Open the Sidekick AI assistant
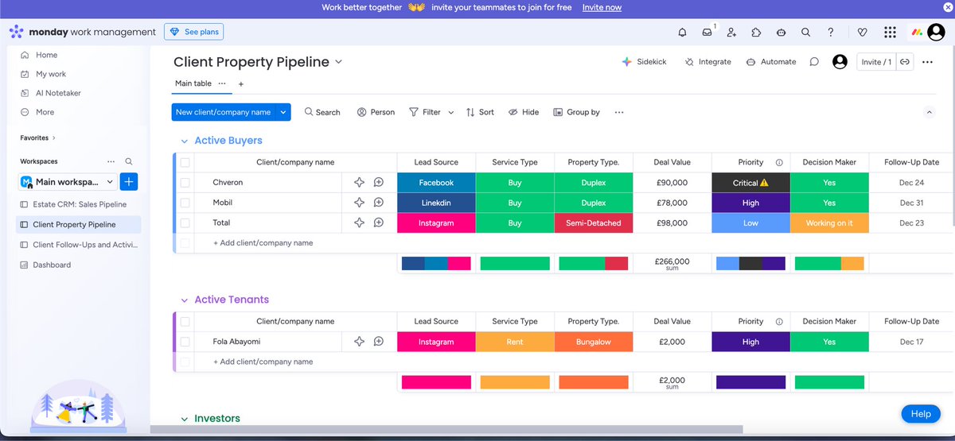 click(x=644, y=62)
